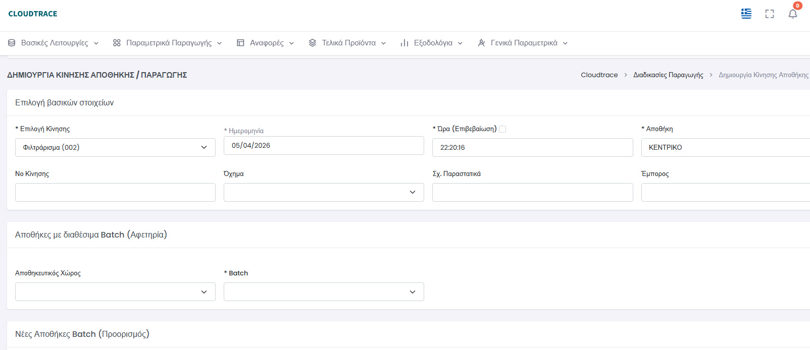Open the notifications bell
Image resolution: width=810 pixels, height=350 pixels.
792,14
